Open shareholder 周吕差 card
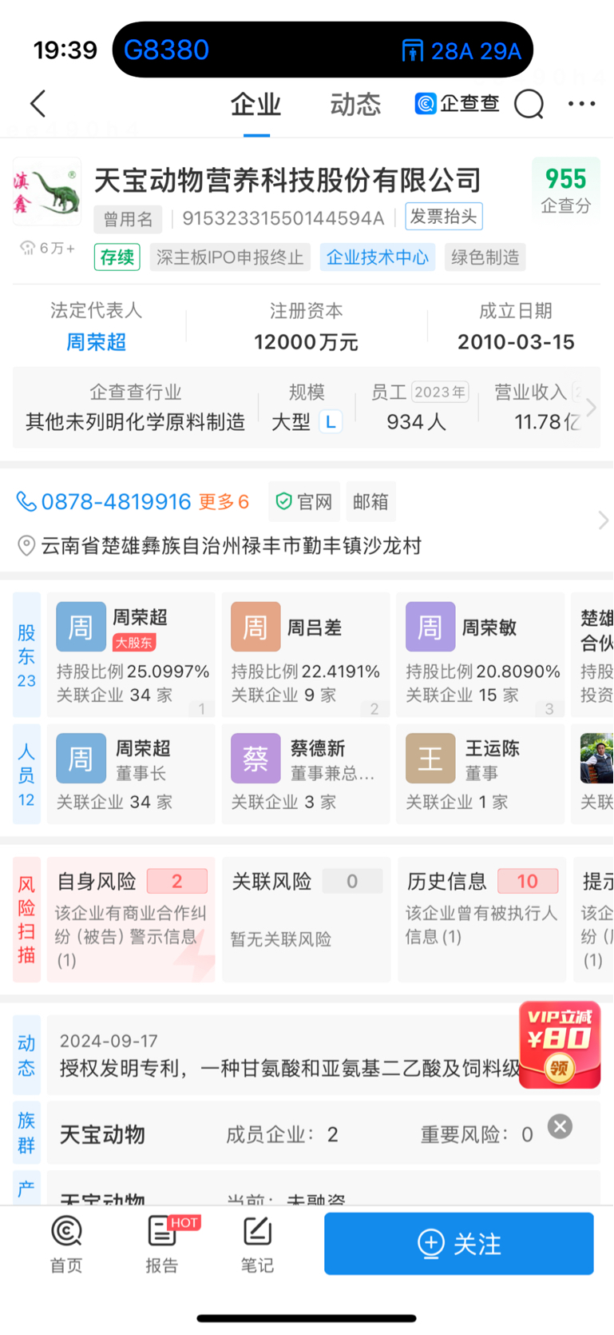The height and width of the screenshot is (1335, 614). (x=306, y=655)
